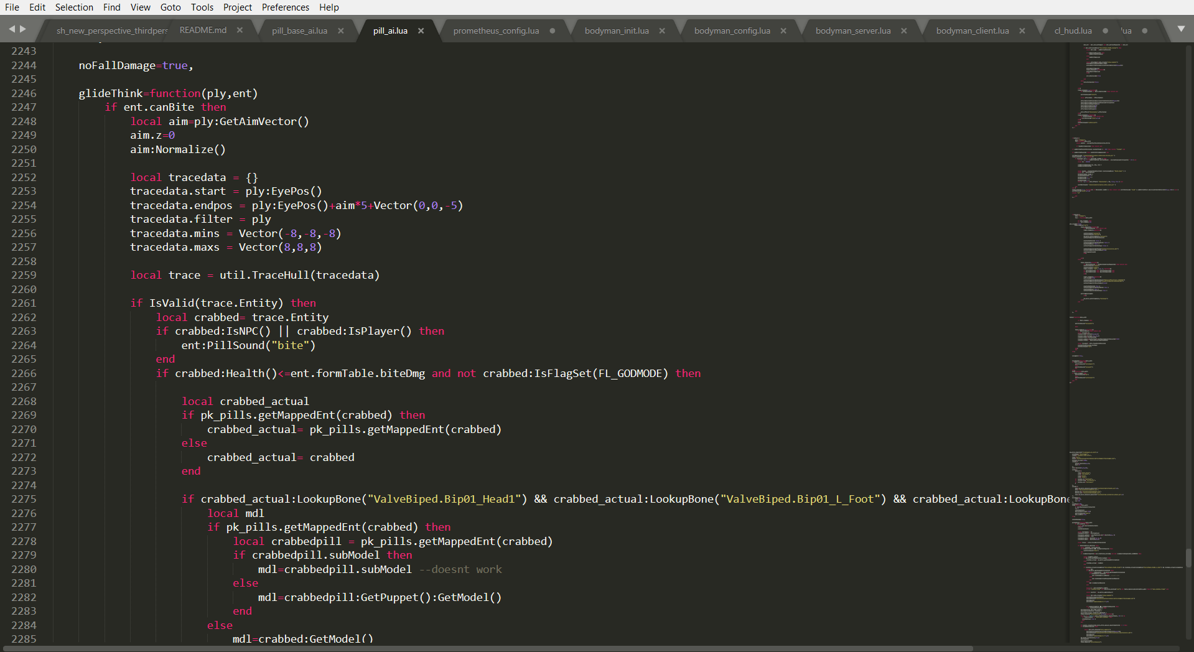Switch to the pill_base_ai.lua tab
Viewport: 1194px width, 652px height.
pyautogui.click(x=299, y=30)
